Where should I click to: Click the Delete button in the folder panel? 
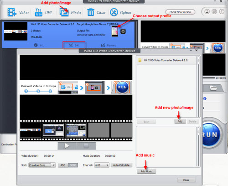tap(192, 121)
